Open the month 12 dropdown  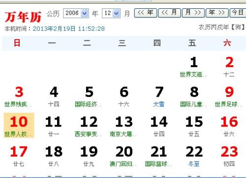point(111,13)
